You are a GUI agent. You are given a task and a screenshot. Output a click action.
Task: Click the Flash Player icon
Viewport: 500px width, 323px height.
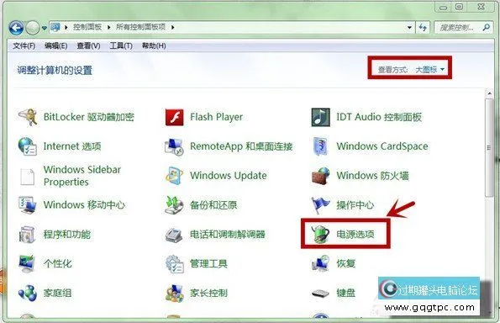click(174, 117)
